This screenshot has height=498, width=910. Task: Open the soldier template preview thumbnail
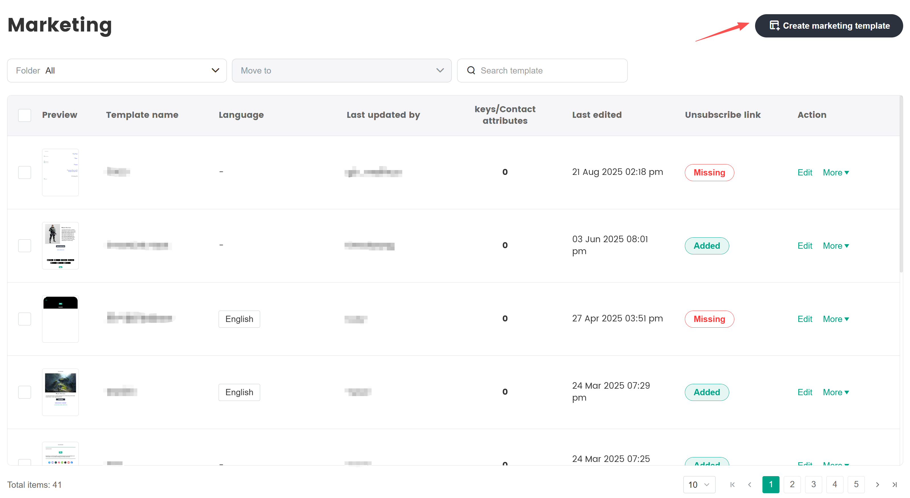pyautogui.click(x=60, y=246)
